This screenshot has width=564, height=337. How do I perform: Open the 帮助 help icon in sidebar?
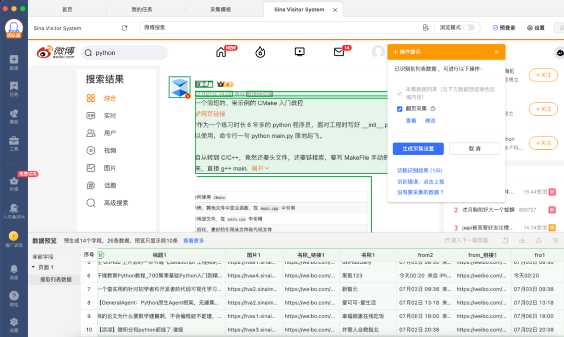point(14,299)
